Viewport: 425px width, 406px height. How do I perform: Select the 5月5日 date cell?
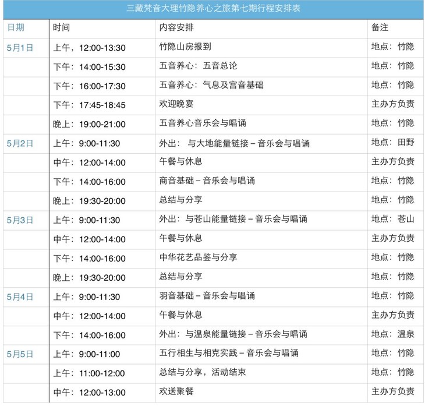tap(20, 354)
